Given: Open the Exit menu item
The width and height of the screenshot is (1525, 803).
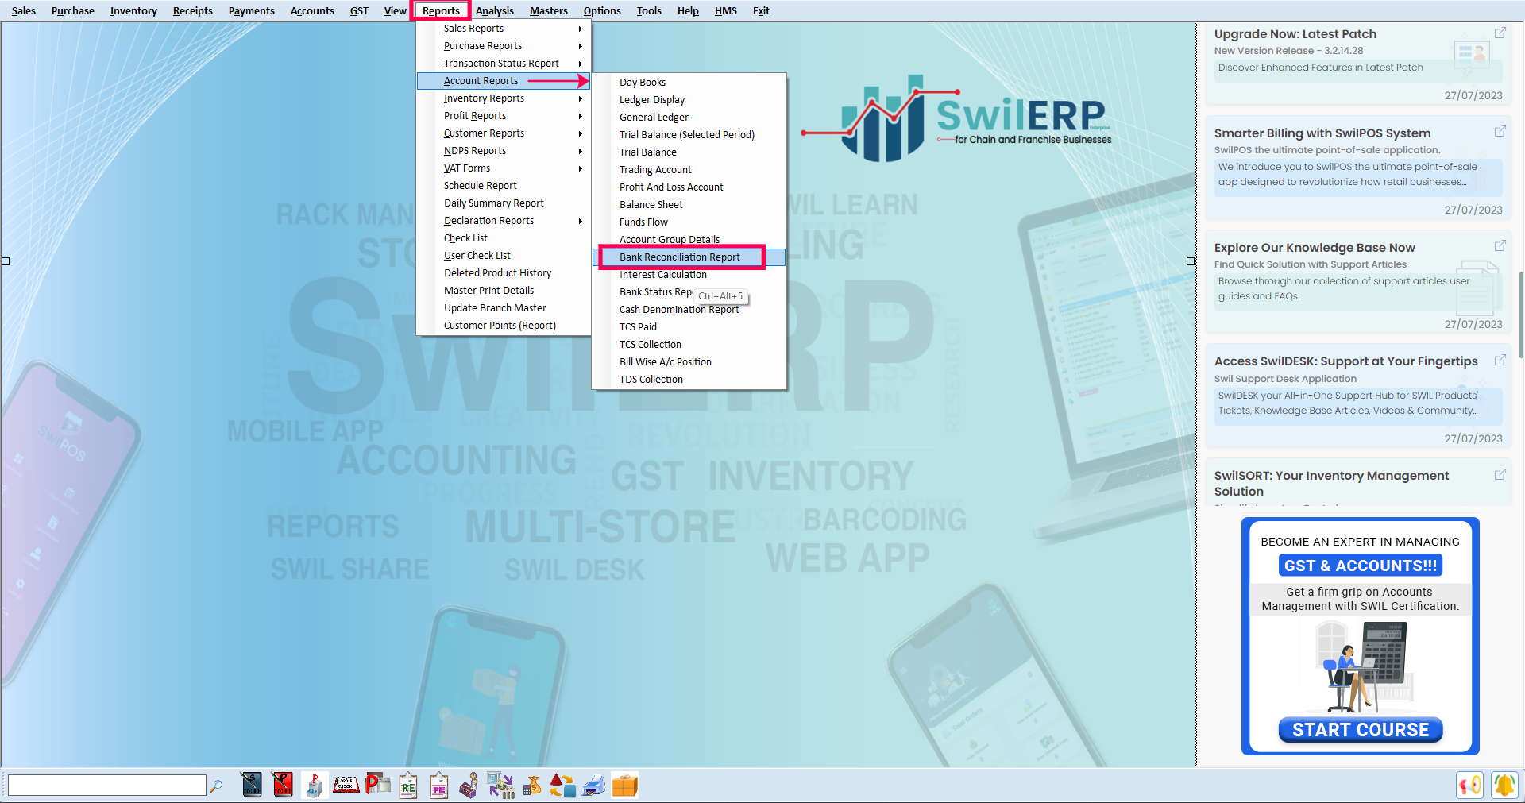Looking at the screenshot, I should point(761,10).
